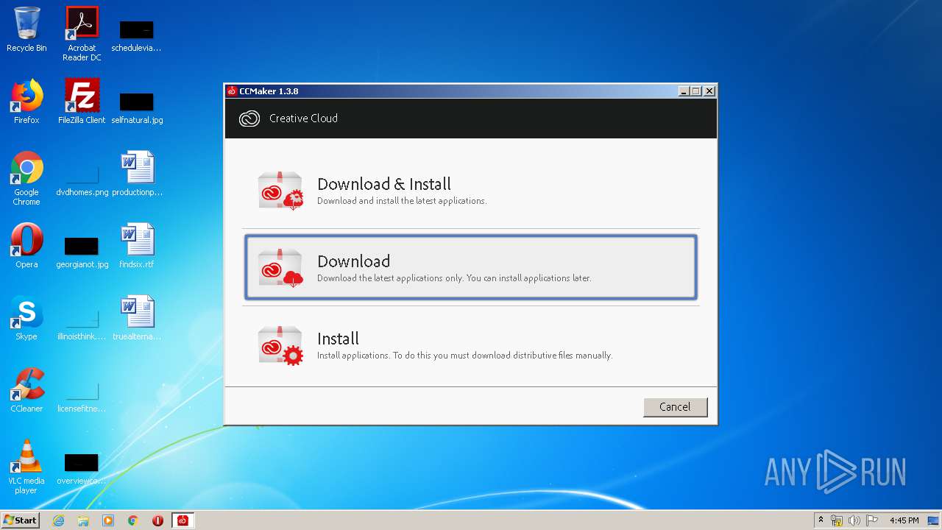
Task: Click the Show desktop button
Action: [935, 520]
